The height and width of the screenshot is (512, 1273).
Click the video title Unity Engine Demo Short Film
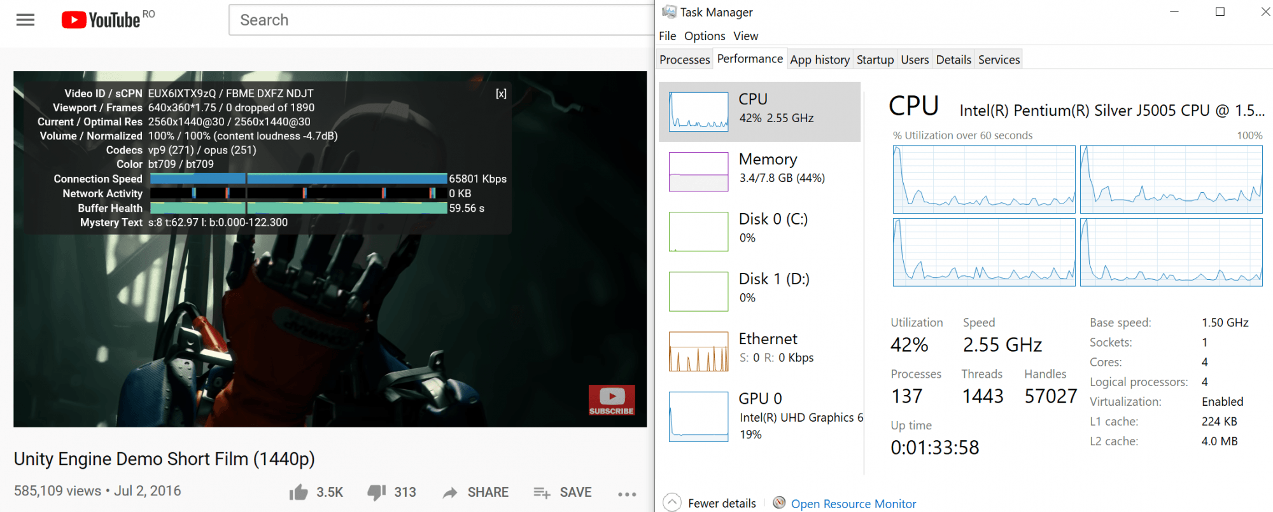tap(164, 459)
